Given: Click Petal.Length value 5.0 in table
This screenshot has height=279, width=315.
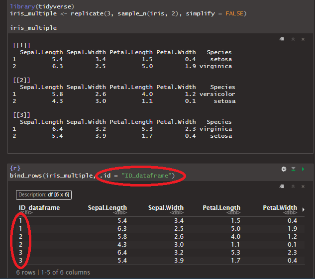Looking at the screenshot, I should click(x=236, y=229).
